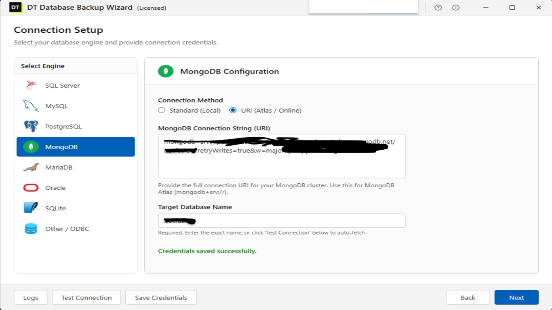The width and height of the screenshot is (552, 310).
Task: Choose the Other / ODBC database icon
Action: (x=31, y=229)
